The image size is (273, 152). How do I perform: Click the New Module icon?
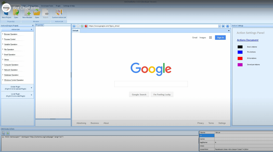(27, 13)
